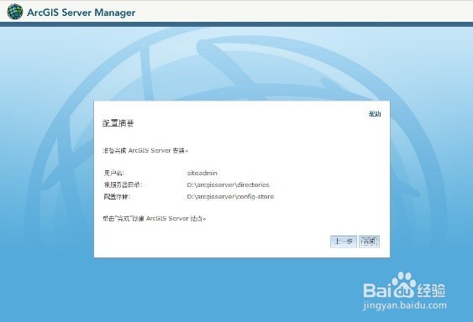This screenshot has height=322, width=473.
Task: Click the 配置摘要 heading
Action: tap(118, 123)
